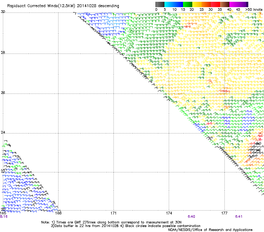Click the magenta 40-45 knots legend swatch
The height and width of the screenshot is (232, 264).
pos(234,4)
